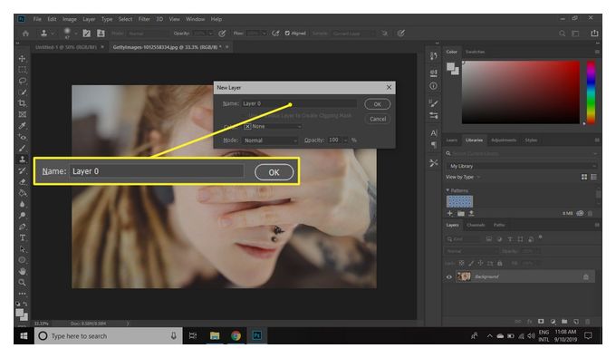The width and height of the screenshot is (616, 358).
Task: Select the Brush tool
Action: (23, 148)
